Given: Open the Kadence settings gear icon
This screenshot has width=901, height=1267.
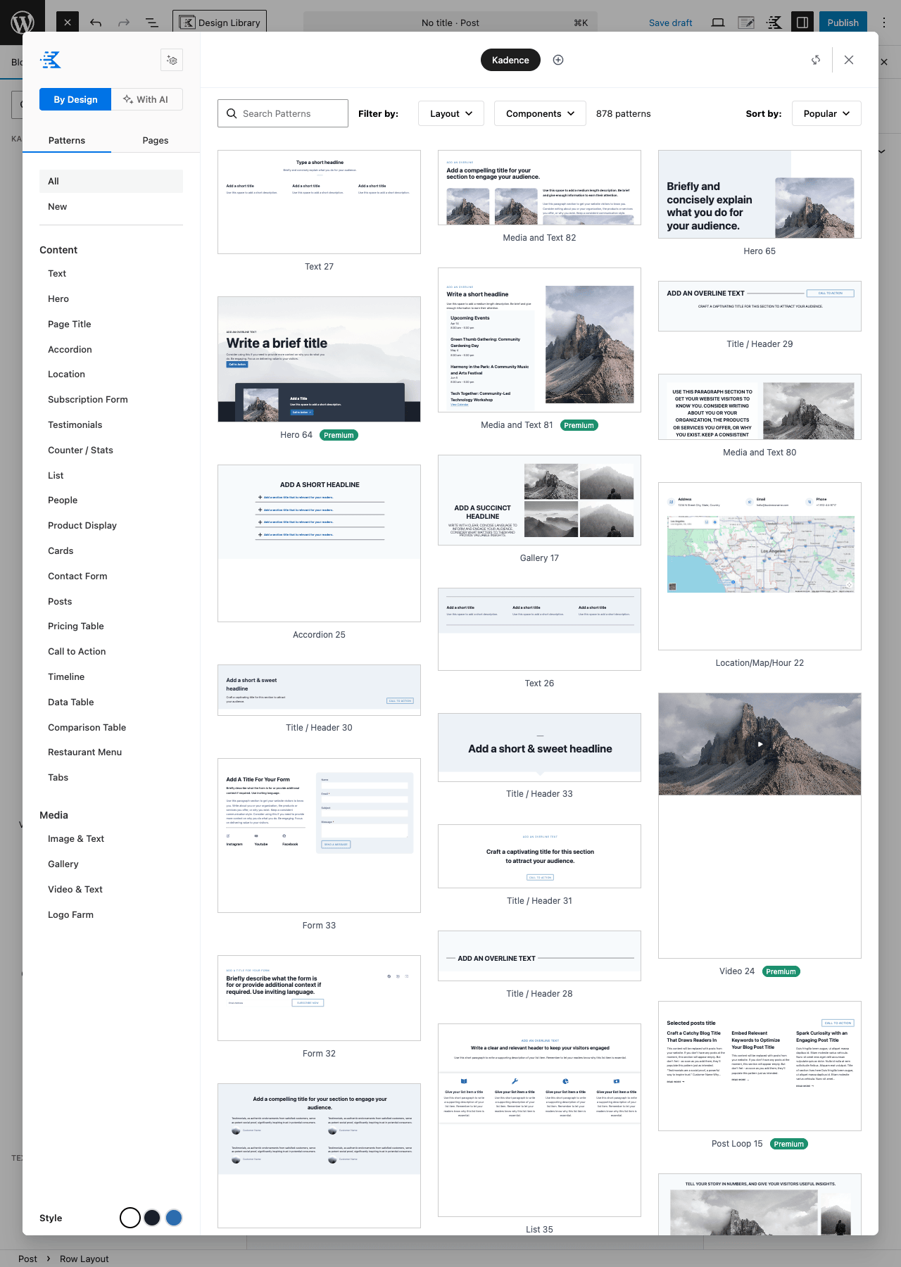Looking at the screenshot, I should coord(172,61).
